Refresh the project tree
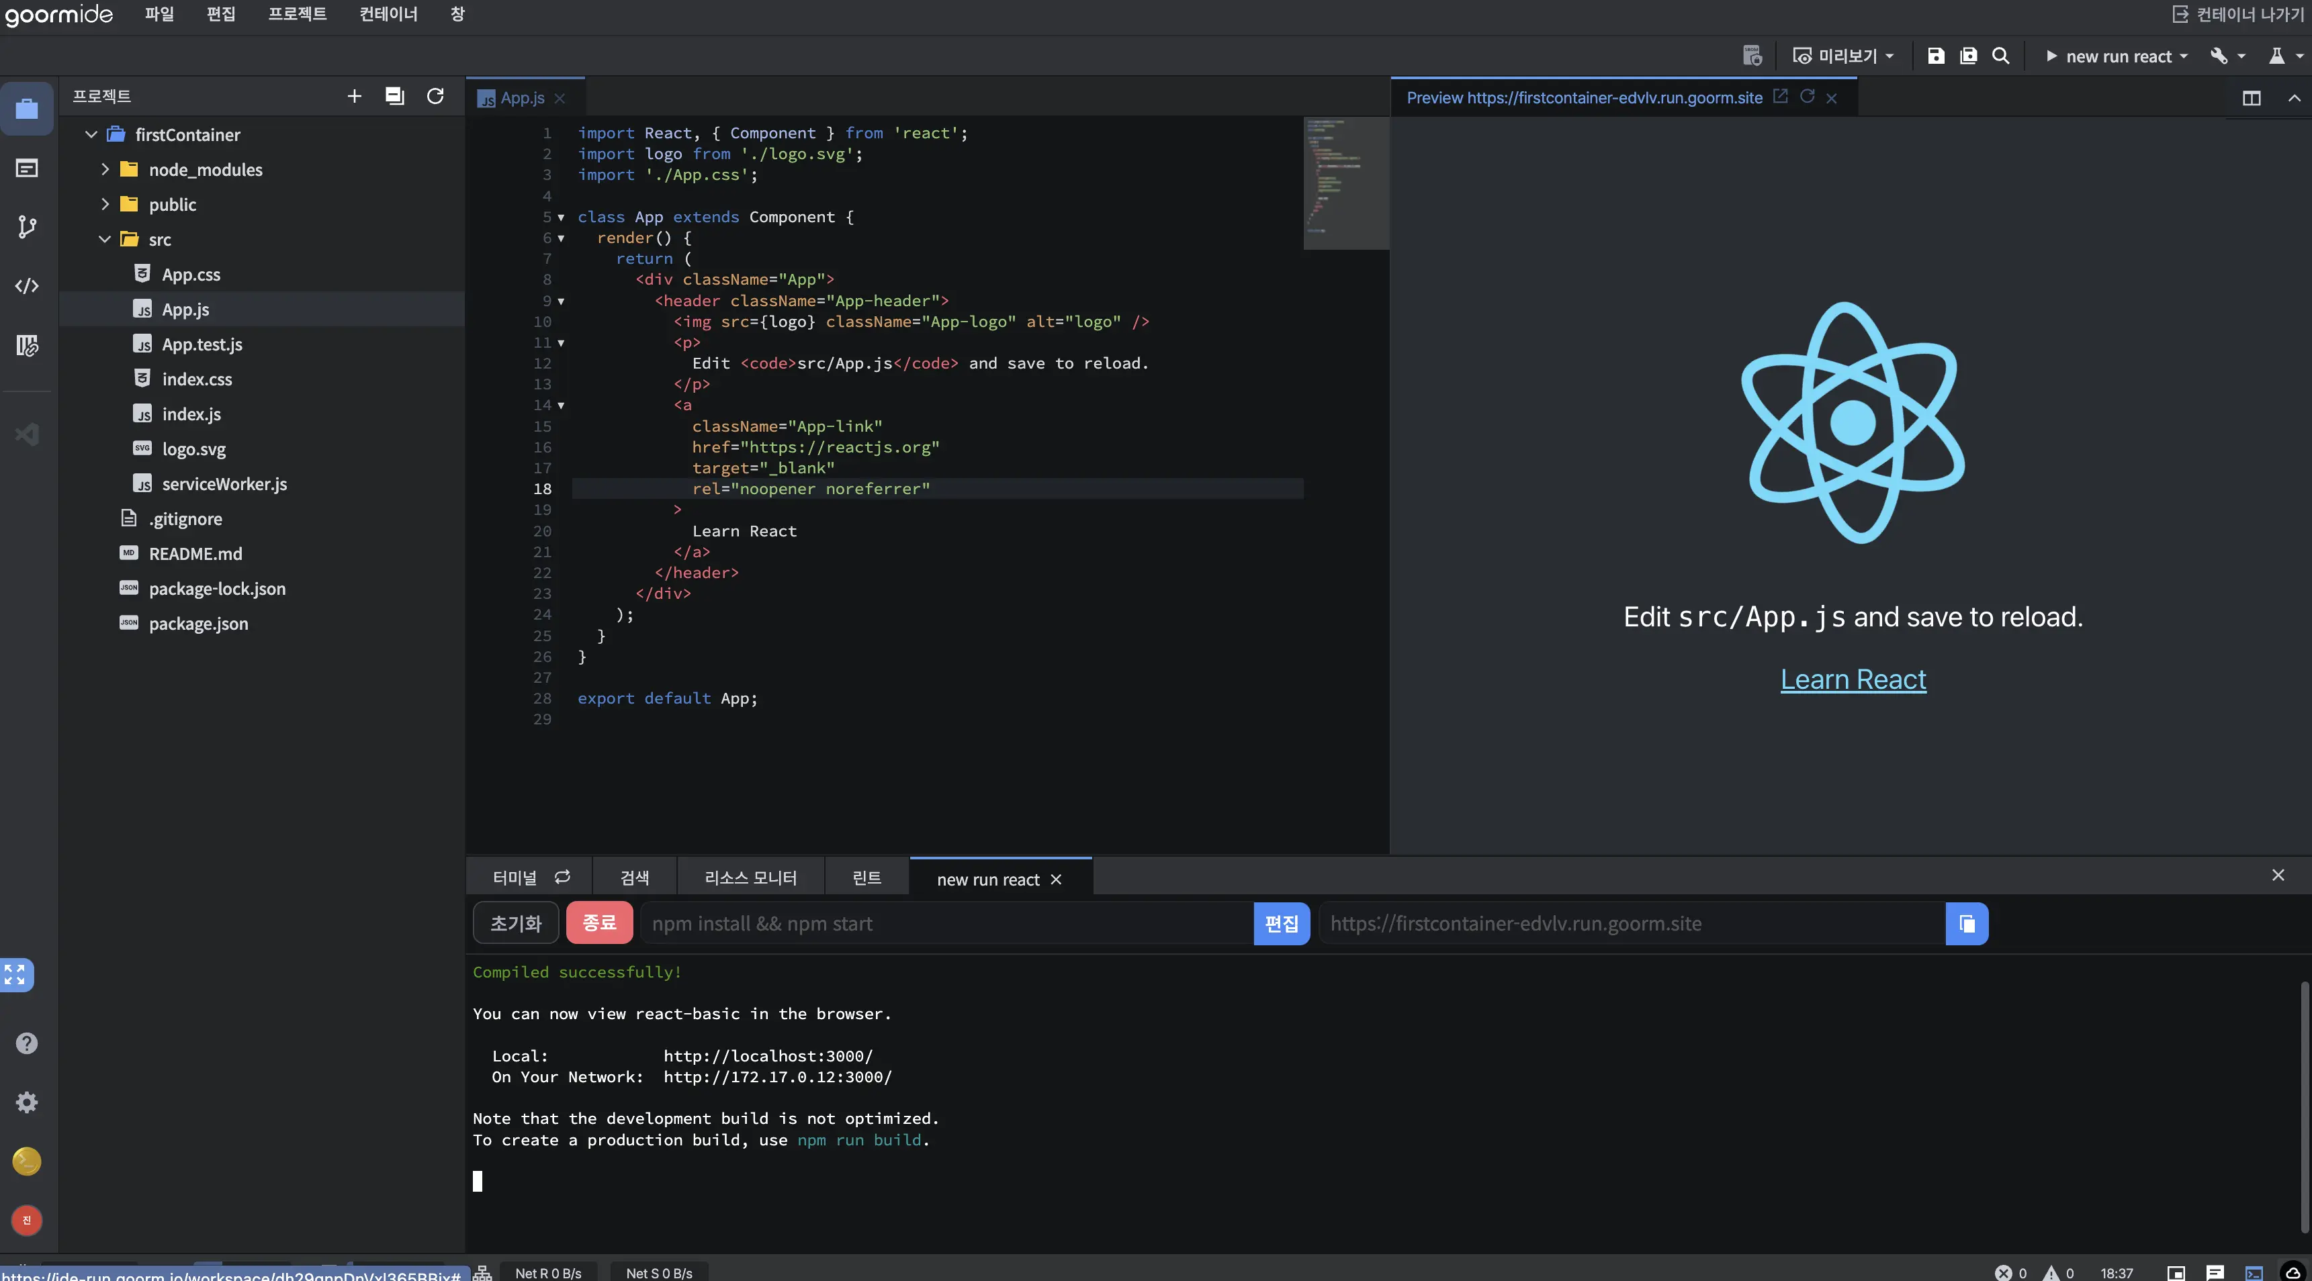Viewport: 2312px width, 1281px height. (x=435, y=96)
